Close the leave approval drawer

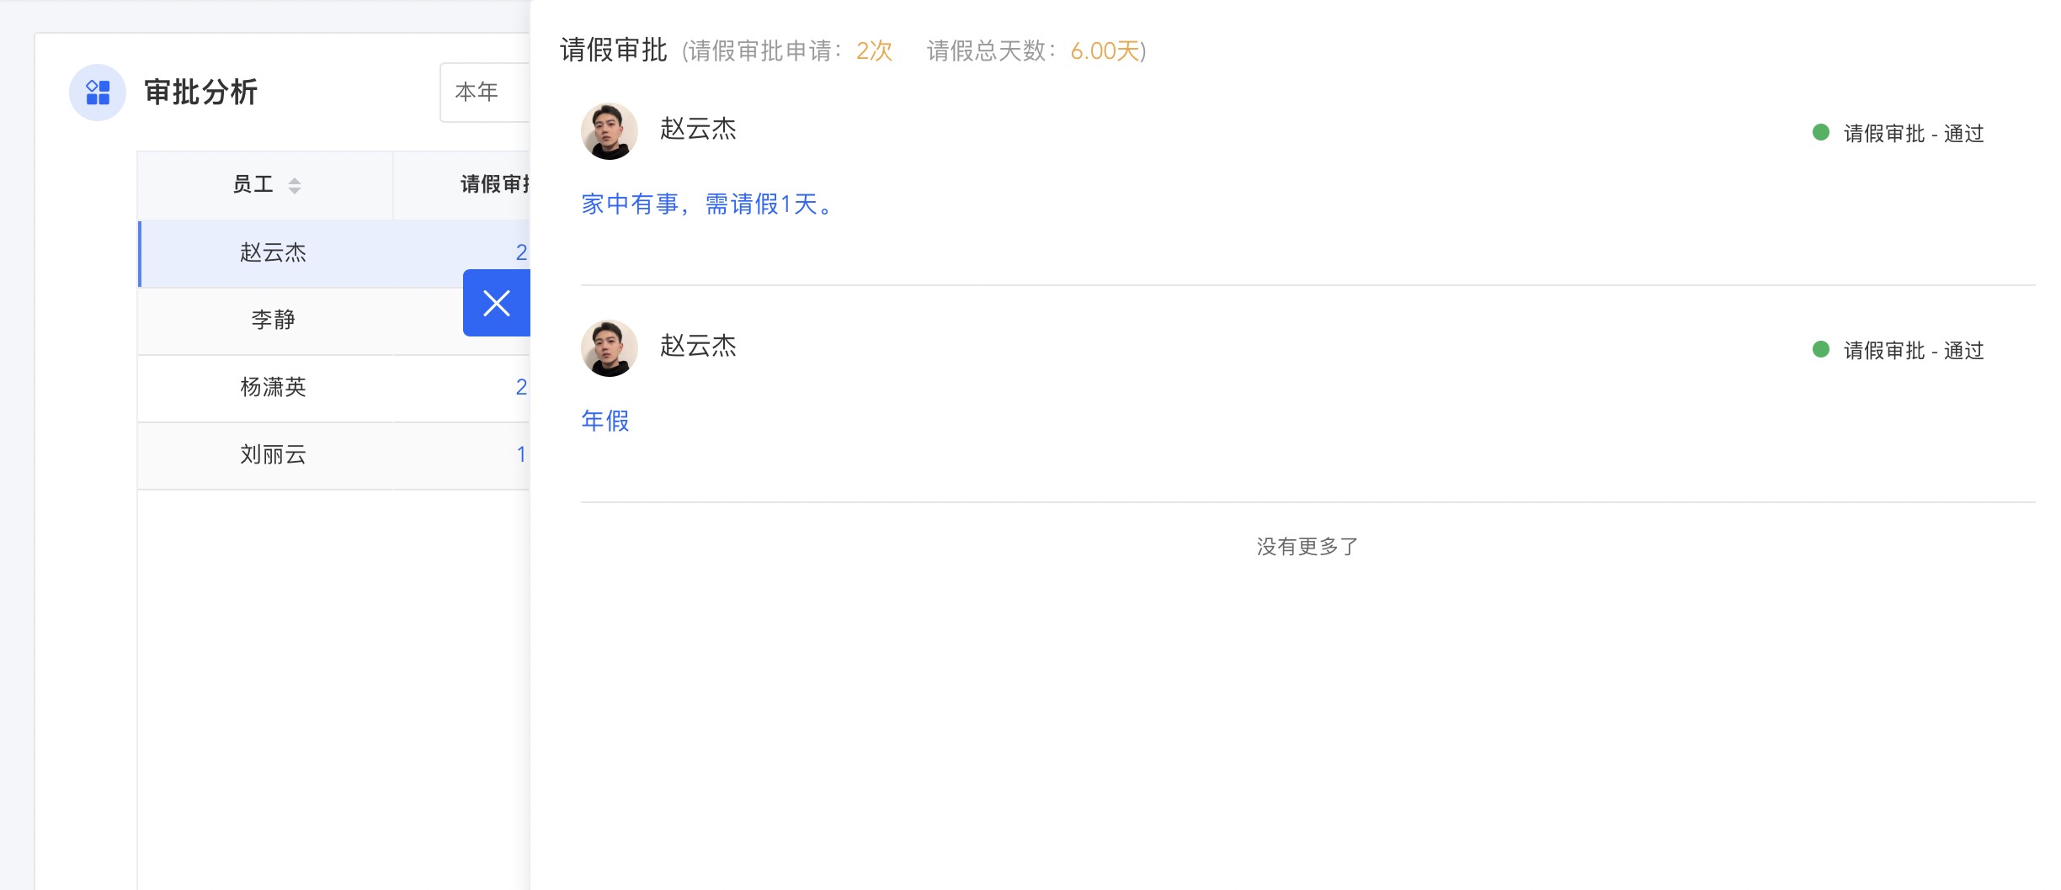coord(497,303)
